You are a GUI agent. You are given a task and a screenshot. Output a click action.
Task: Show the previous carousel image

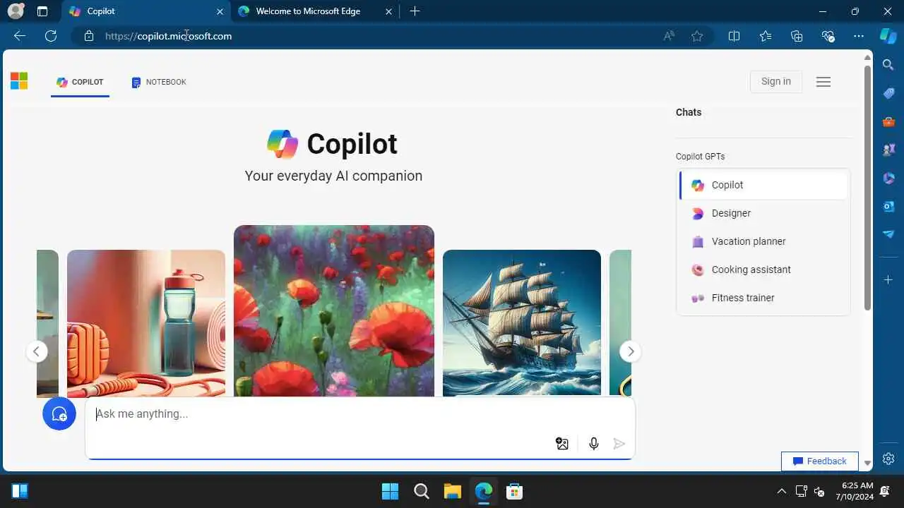(x=37, y=351)
